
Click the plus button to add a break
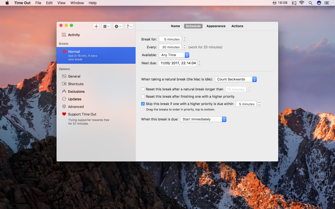click(x=96, y=26)
